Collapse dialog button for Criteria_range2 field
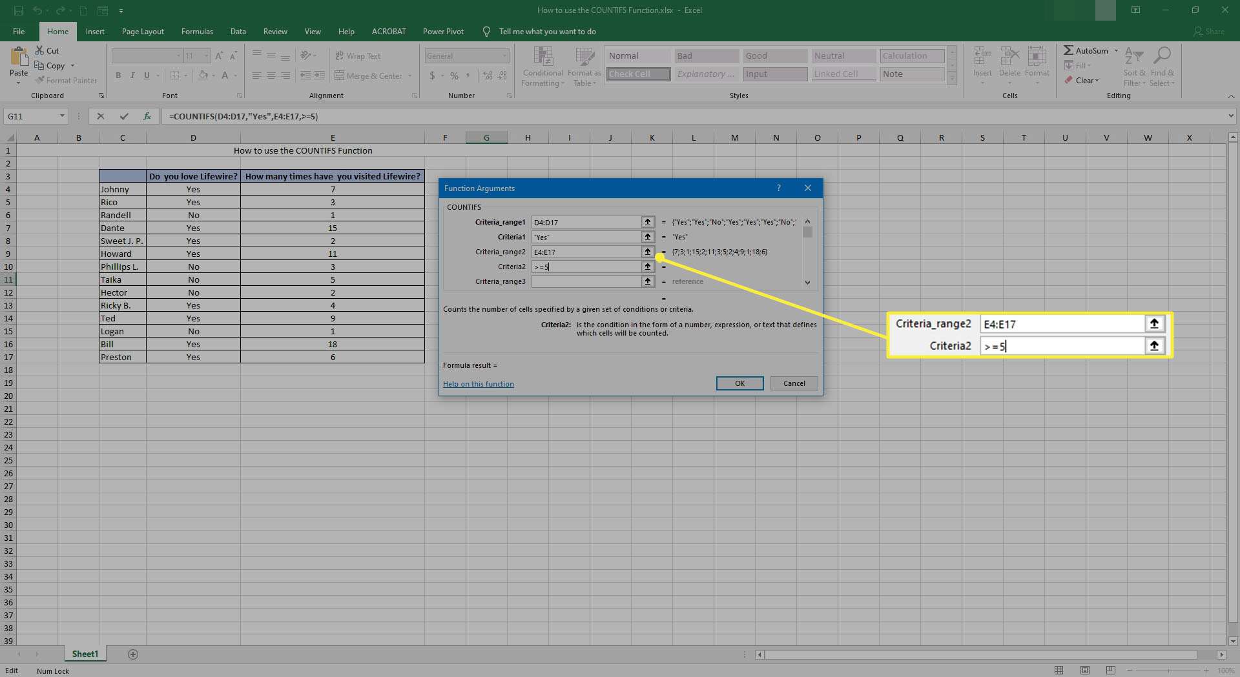Viewport: 1240px width, 677px height. coord(648,252)
